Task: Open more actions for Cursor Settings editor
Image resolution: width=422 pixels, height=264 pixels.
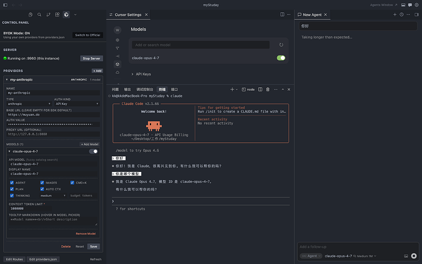Action: click(289, 15)
